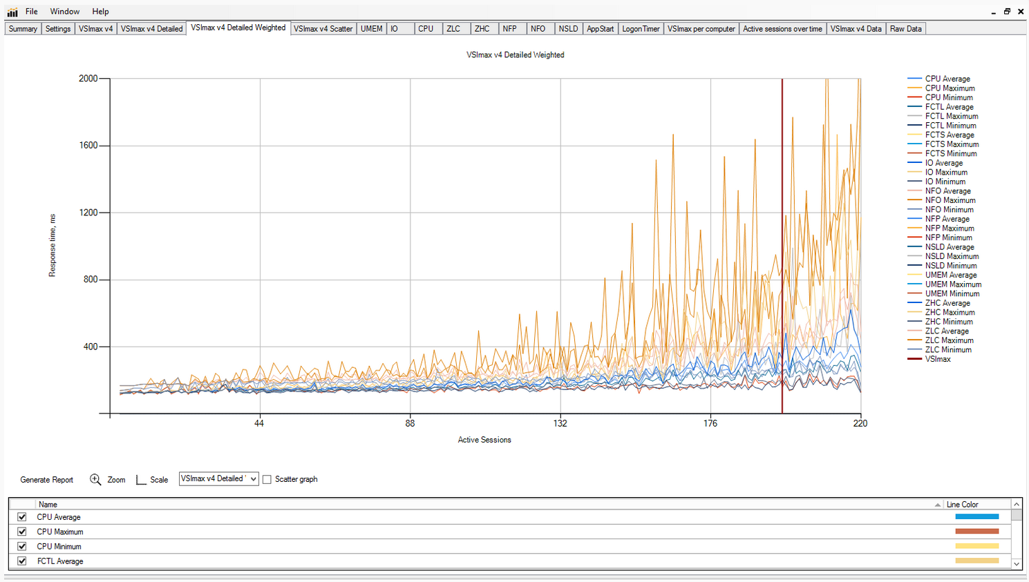Switch to the NSLD tab
Screen dimensions: 1029x582
point(568,29)
